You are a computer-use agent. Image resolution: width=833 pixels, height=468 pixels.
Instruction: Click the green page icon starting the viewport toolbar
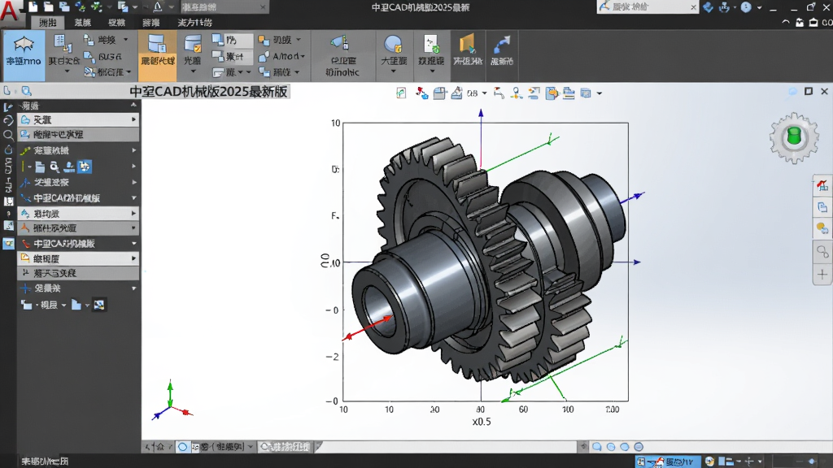click(x=401, y=93)
